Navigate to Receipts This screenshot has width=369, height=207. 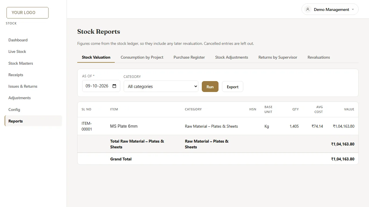pos(33,75)
